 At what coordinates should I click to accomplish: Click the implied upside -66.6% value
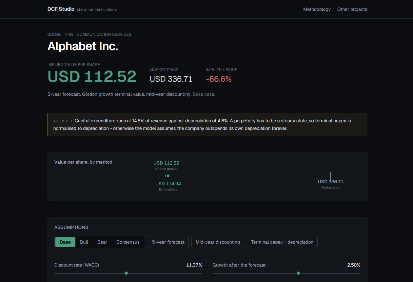click(219, 79)
